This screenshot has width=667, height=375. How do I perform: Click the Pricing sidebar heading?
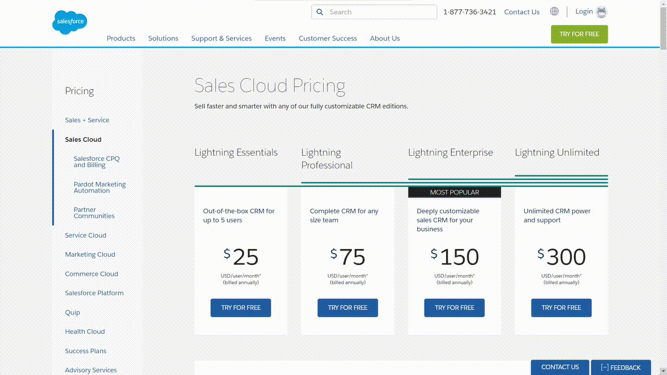point(79,91)
